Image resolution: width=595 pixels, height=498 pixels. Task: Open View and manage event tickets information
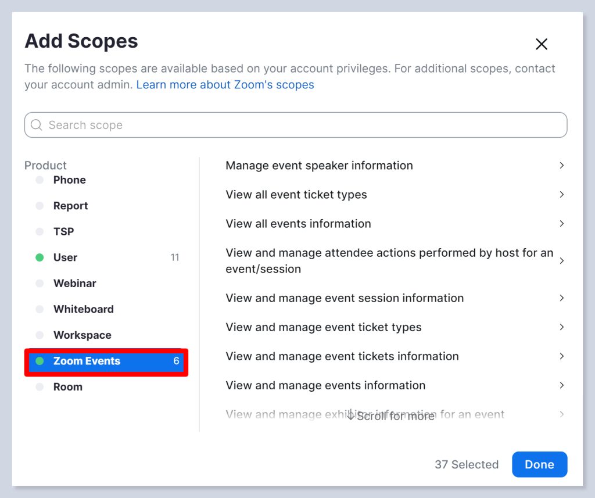[342, 356]
